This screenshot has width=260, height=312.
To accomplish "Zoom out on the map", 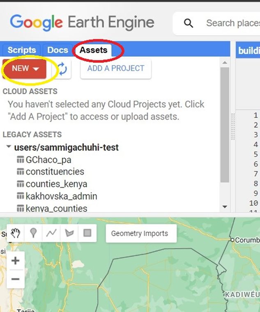I will pos(16,279).
